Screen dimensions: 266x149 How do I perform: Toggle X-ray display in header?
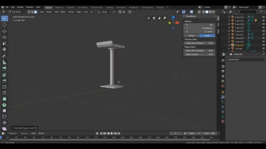(x=199, y=12)
